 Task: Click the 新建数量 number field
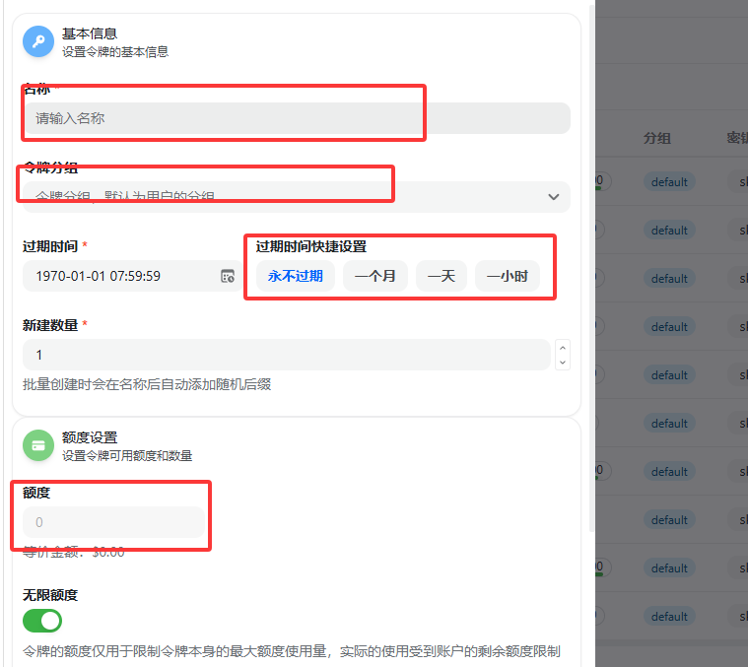286,355
